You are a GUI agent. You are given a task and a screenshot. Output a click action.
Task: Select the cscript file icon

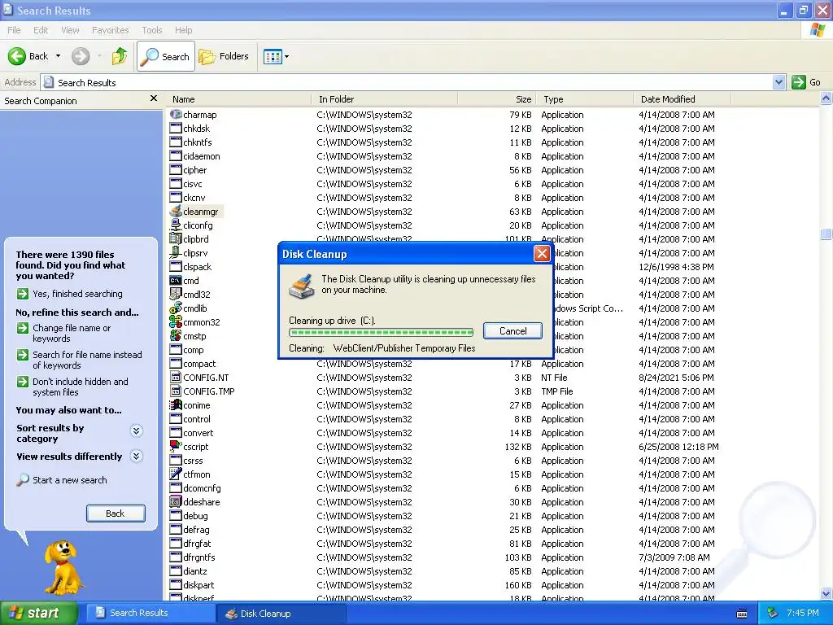176,446
